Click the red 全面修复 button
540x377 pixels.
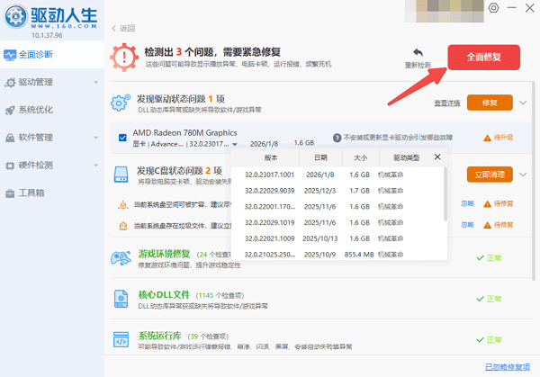pos(484,58)
